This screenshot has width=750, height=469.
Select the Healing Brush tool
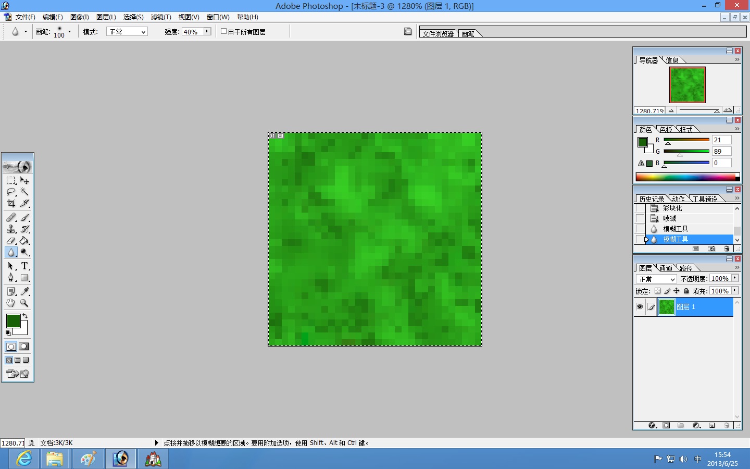click(x=11, y=217)
